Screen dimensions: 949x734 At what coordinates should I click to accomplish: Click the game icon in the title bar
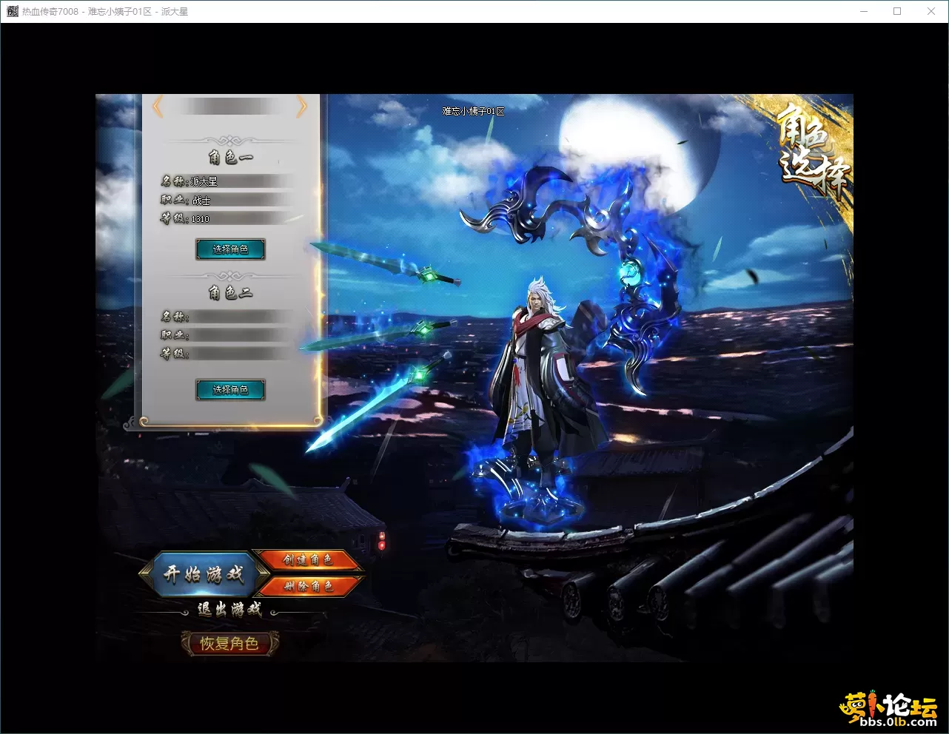click(12, 11)
